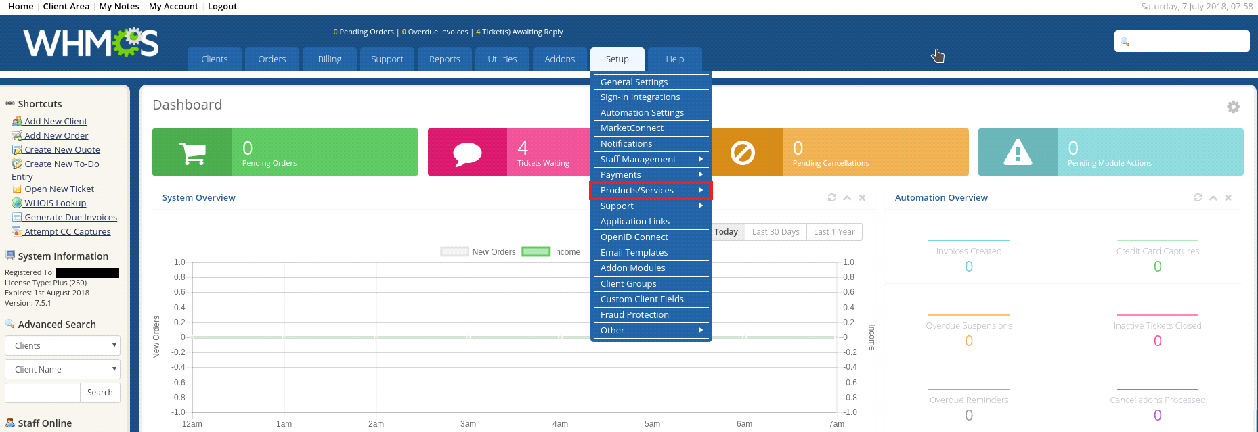Open the Billing tab
This screenshot has height=432, width=1258.
[330, 59]
